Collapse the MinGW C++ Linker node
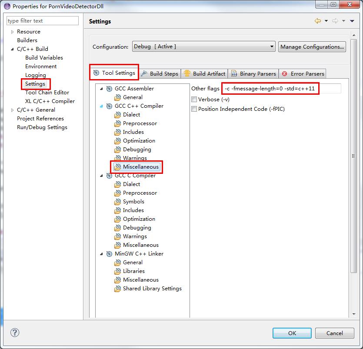This screenshot has width=363, height=349. coord(101,254)
